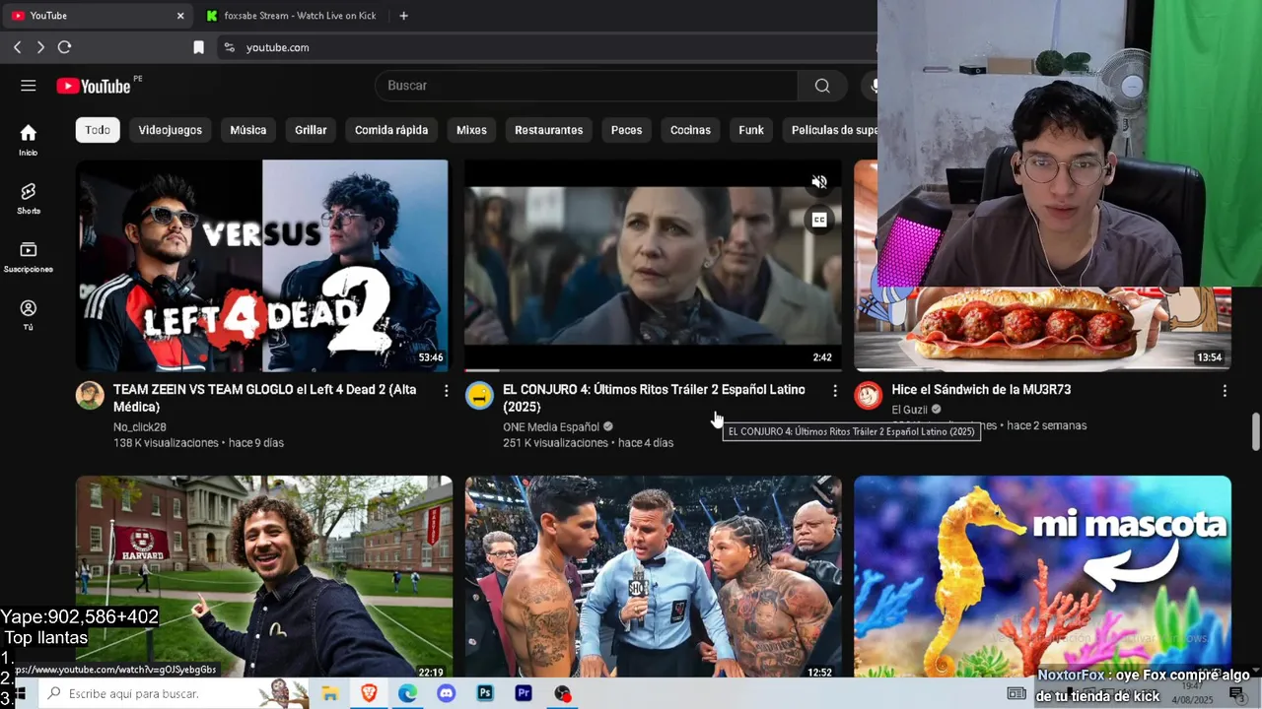The image size is (1262, 709).
Task: Seek on the El Conjuro preview progress bar
Action: pos(653,370)
